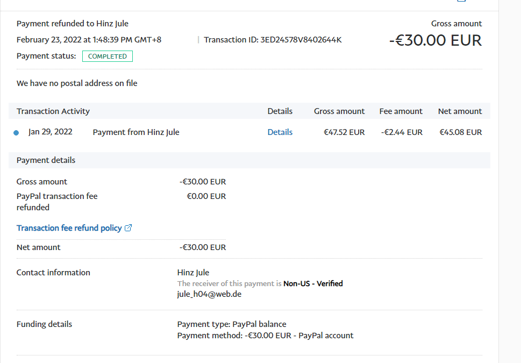This screenshot has height=363, width=521.
Task: Open Details for Payment from Hinz Jule
Action: (280, 132)
